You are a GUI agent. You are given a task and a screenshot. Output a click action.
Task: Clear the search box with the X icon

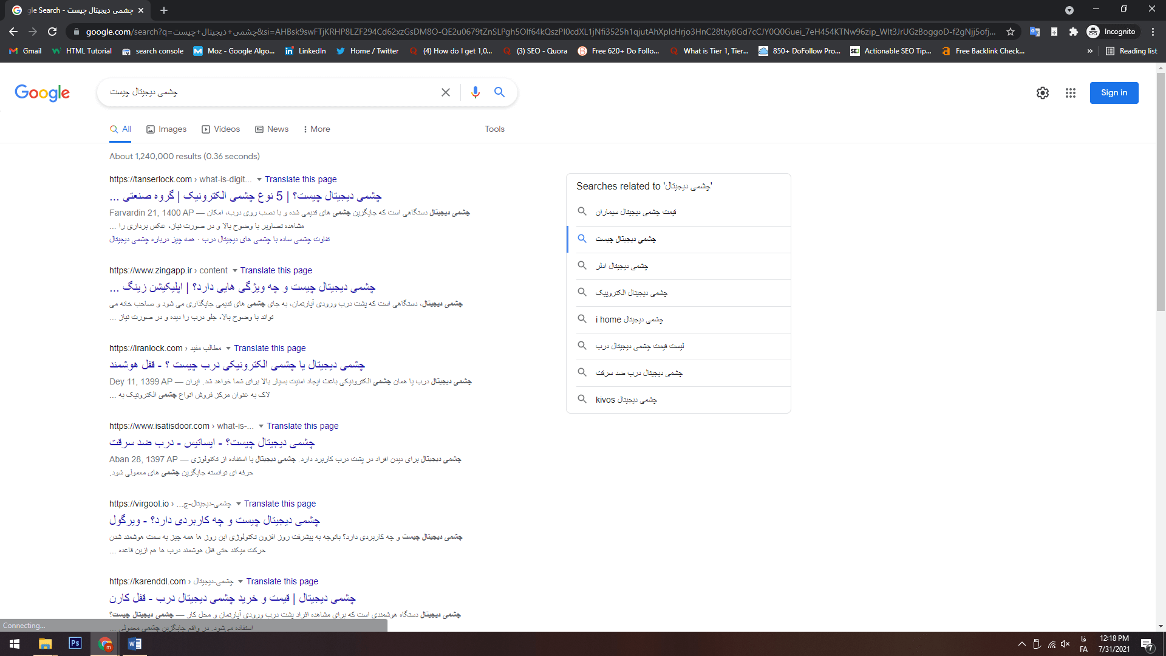point(446,92)
